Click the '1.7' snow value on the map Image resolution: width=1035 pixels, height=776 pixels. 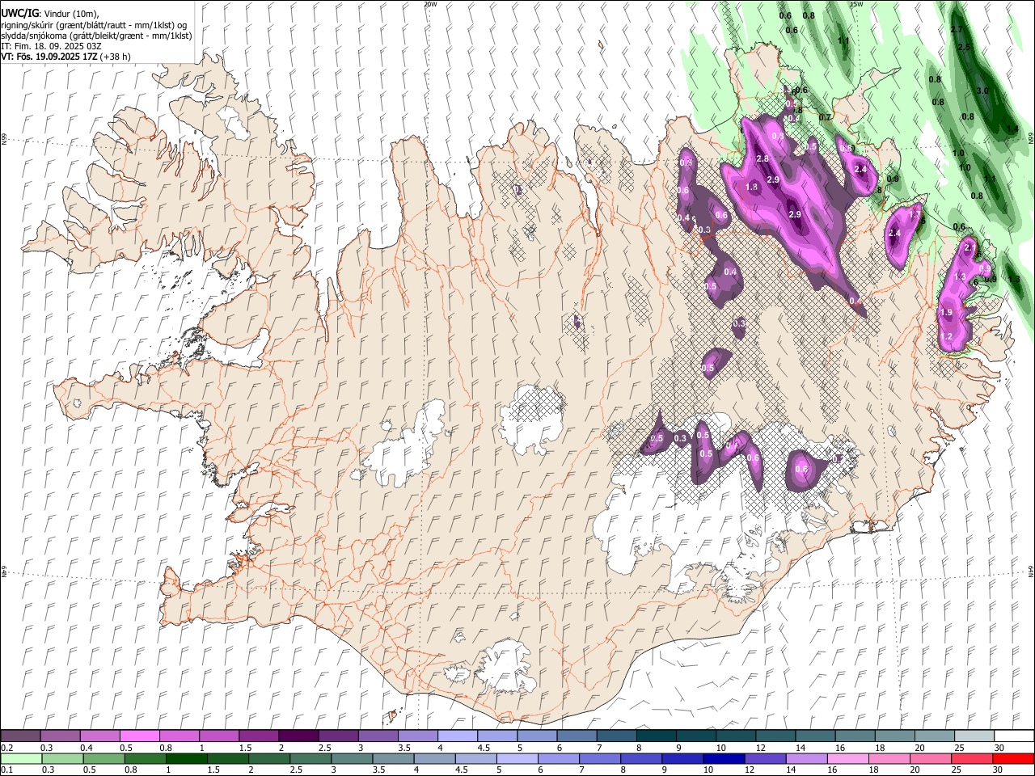click(915, 214)
